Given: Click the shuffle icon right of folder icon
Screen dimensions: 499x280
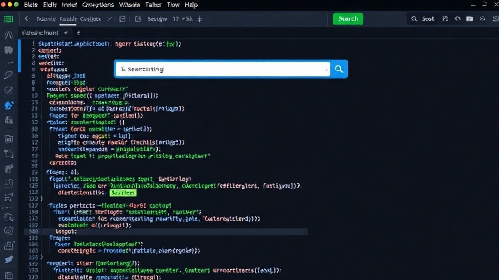Looking at the screenshot, I should (482, 19).
